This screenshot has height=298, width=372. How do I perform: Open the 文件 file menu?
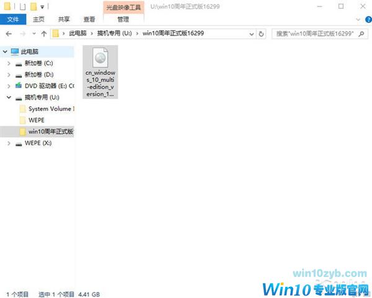pos(13,19)
